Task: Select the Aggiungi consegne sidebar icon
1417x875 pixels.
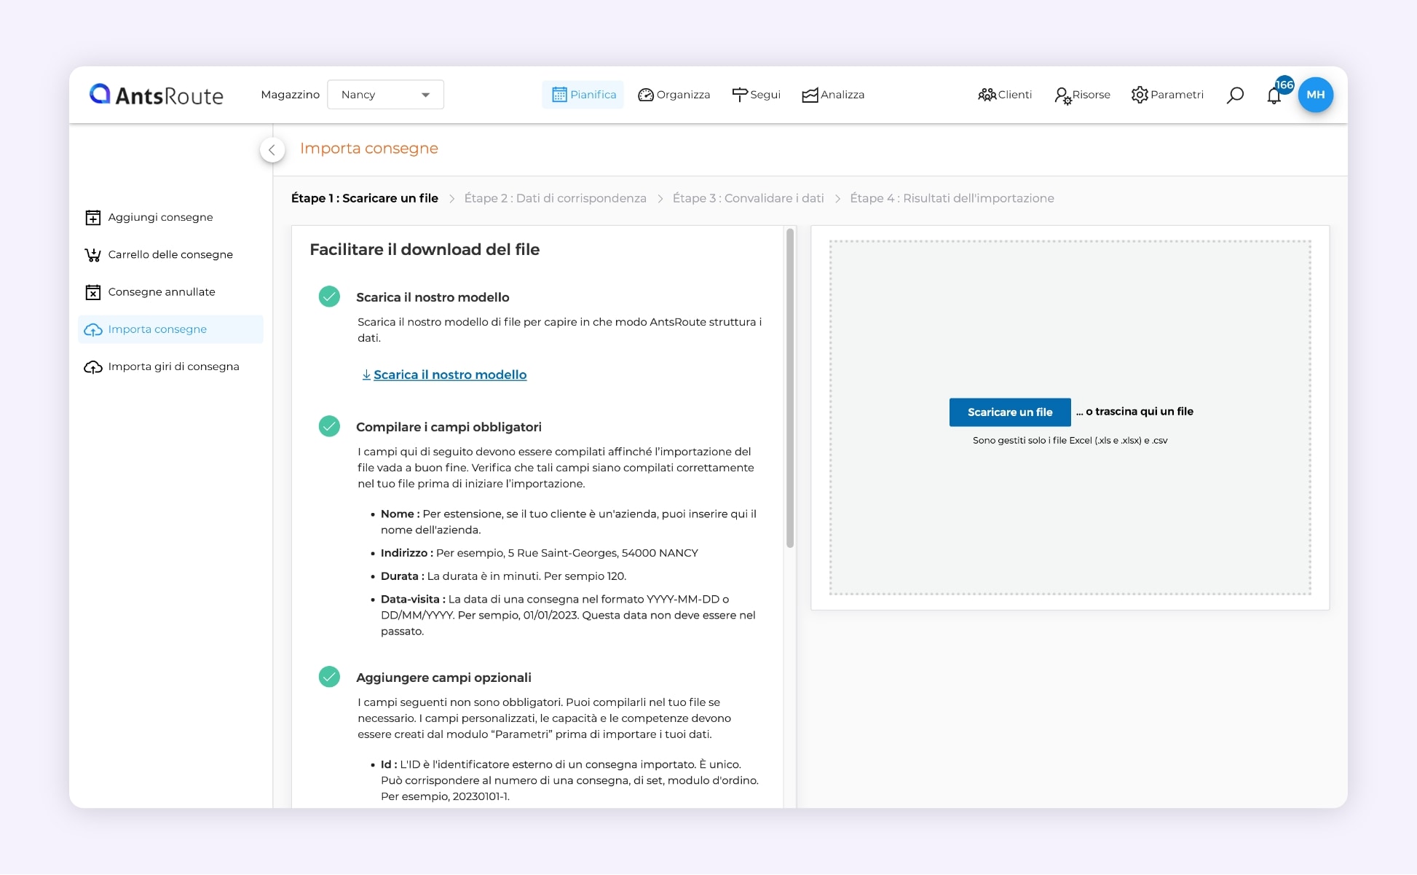Action: tap(93, 216)
